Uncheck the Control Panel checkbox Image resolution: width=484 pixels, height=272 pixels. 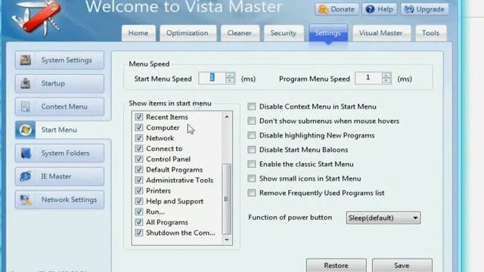point(139,159)
